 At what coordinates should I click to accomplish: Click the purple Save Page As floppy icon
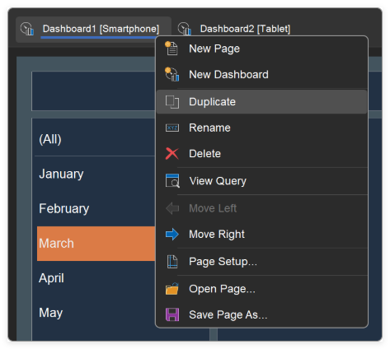pos(172,314)
